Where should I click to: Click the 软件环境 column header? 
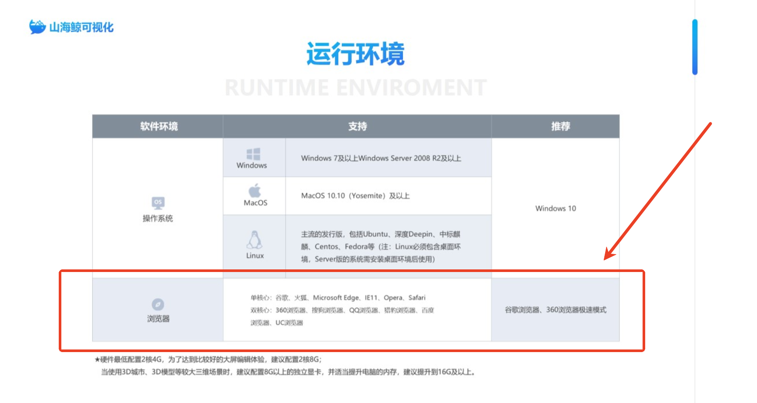pos(159,127)
